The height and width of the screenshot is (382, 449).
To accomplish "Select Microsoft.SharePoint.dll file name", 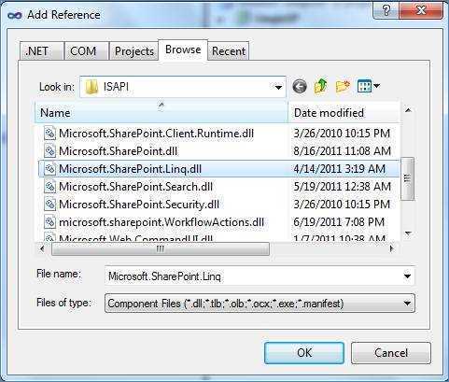I will (119, 151).
